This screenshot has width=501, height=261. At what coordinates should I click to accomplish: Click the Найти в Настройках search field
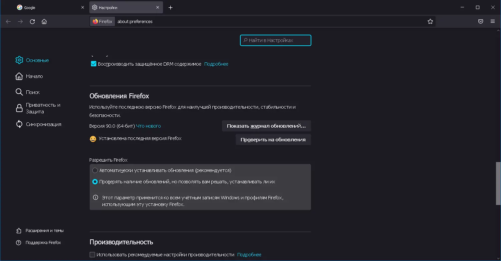275,40
